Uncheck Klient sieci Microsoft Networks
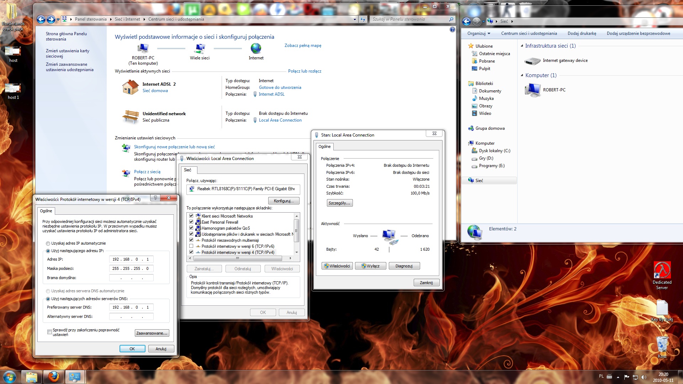The image size is (683, 384). [x=191, y=216]
